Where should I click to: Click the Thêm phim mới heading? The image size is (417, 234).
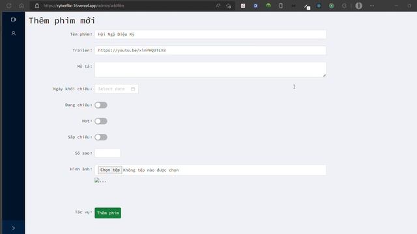62,21
